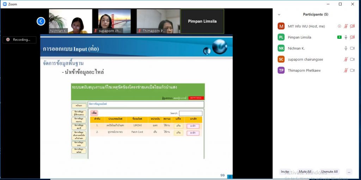This screenshot has height=180, width=361.
Task: Click Pimpan Limsila's green screen-share icon
Action: [x=339, y=37]
